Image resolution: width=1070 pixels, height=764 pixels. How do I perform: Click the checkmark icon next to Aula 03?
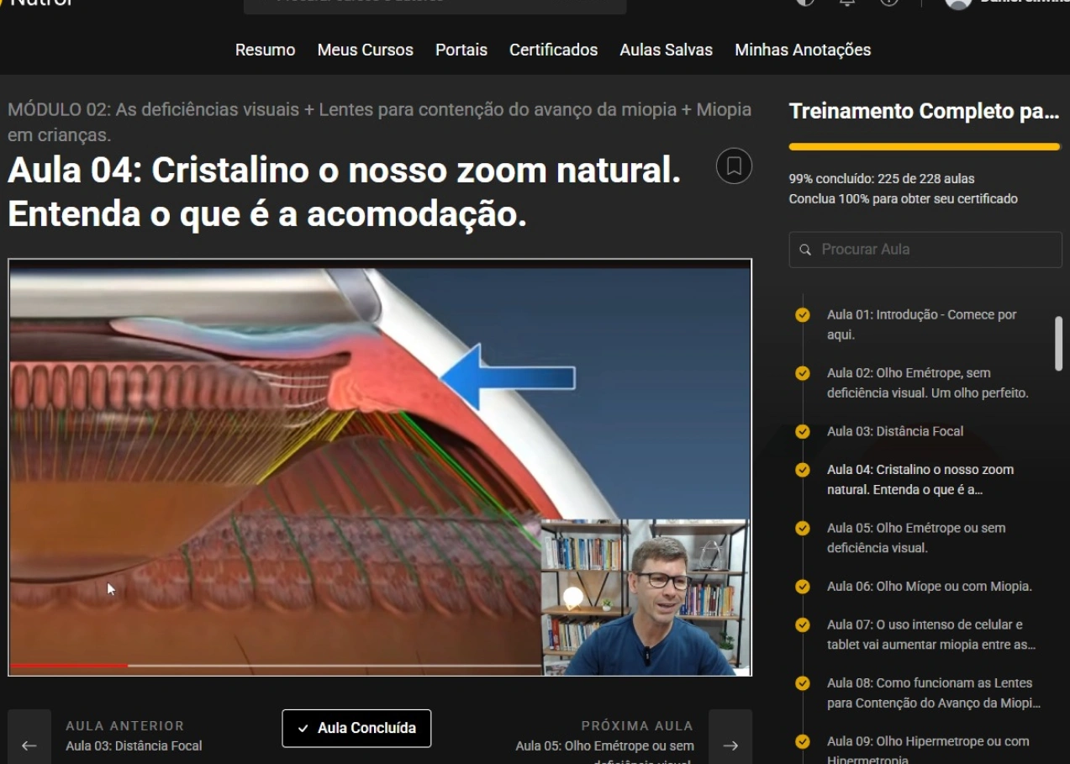coord(803,431)
